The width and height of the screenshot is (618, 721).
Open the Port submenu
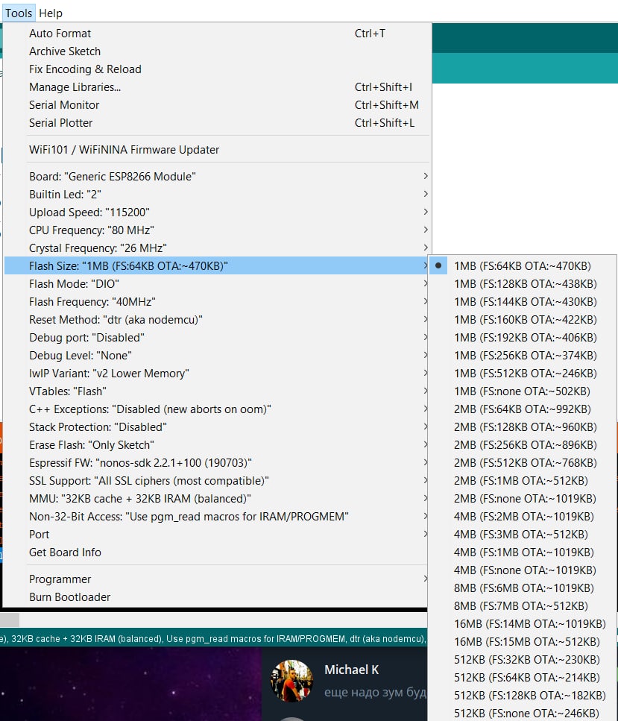[x=216, y=535]
